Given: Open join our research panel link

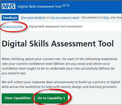Looking at the screenshot, I should (x=65, y=18).
